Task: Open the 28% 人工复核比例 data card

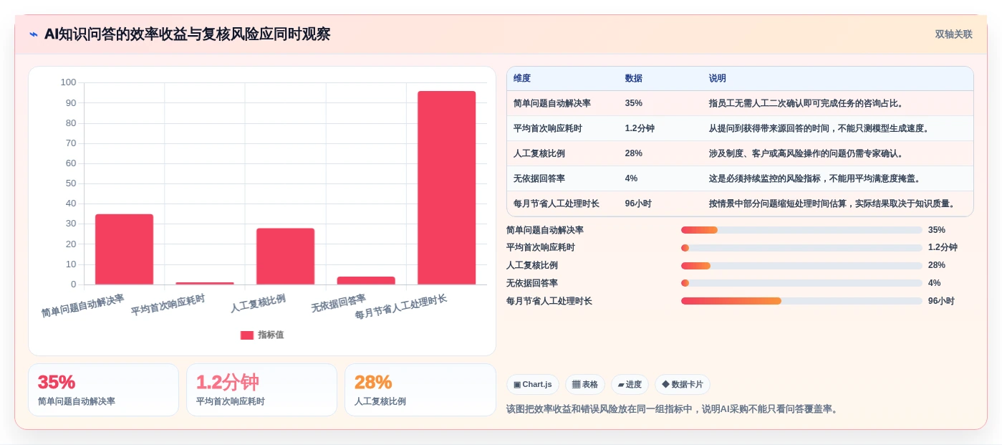Action: click(x=420, y=390)
